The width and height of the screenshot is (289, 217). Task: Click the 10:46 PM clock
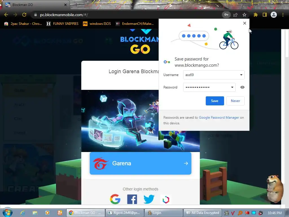tap(274, 213)
